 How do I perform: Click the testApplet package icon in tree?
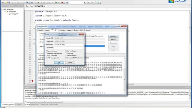pyautogui.click(x=7, y=11)
